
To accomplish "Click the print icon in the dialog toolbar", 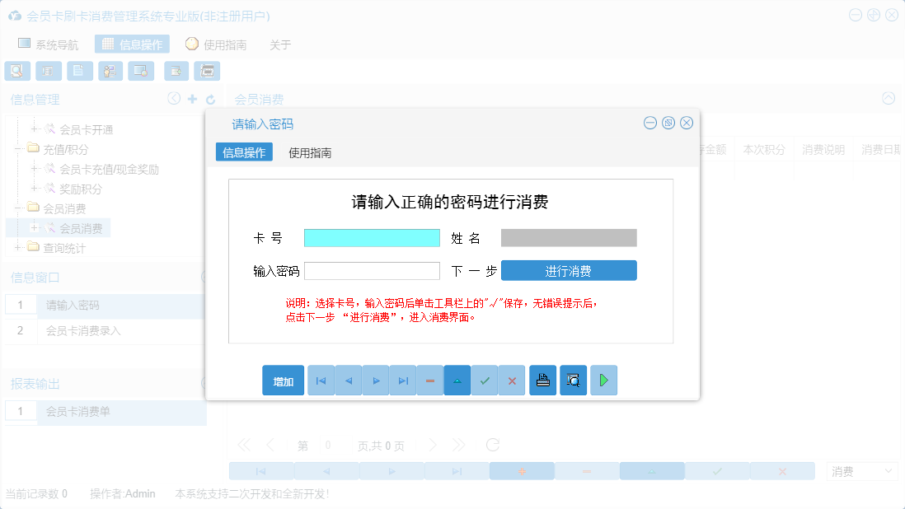I will (542, 380).
